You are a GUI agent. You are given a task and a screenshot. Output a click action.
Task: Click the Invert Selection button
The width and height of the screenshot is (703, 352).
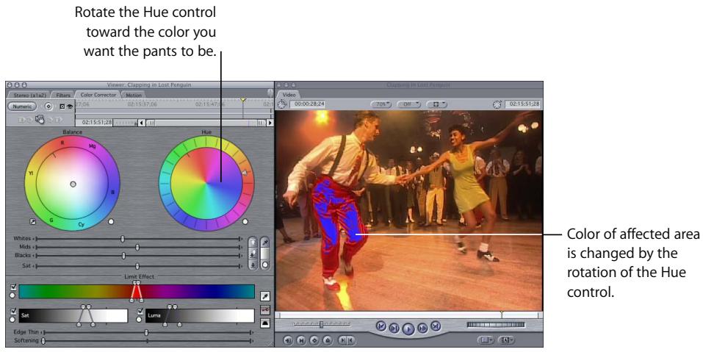pos(265,323)
